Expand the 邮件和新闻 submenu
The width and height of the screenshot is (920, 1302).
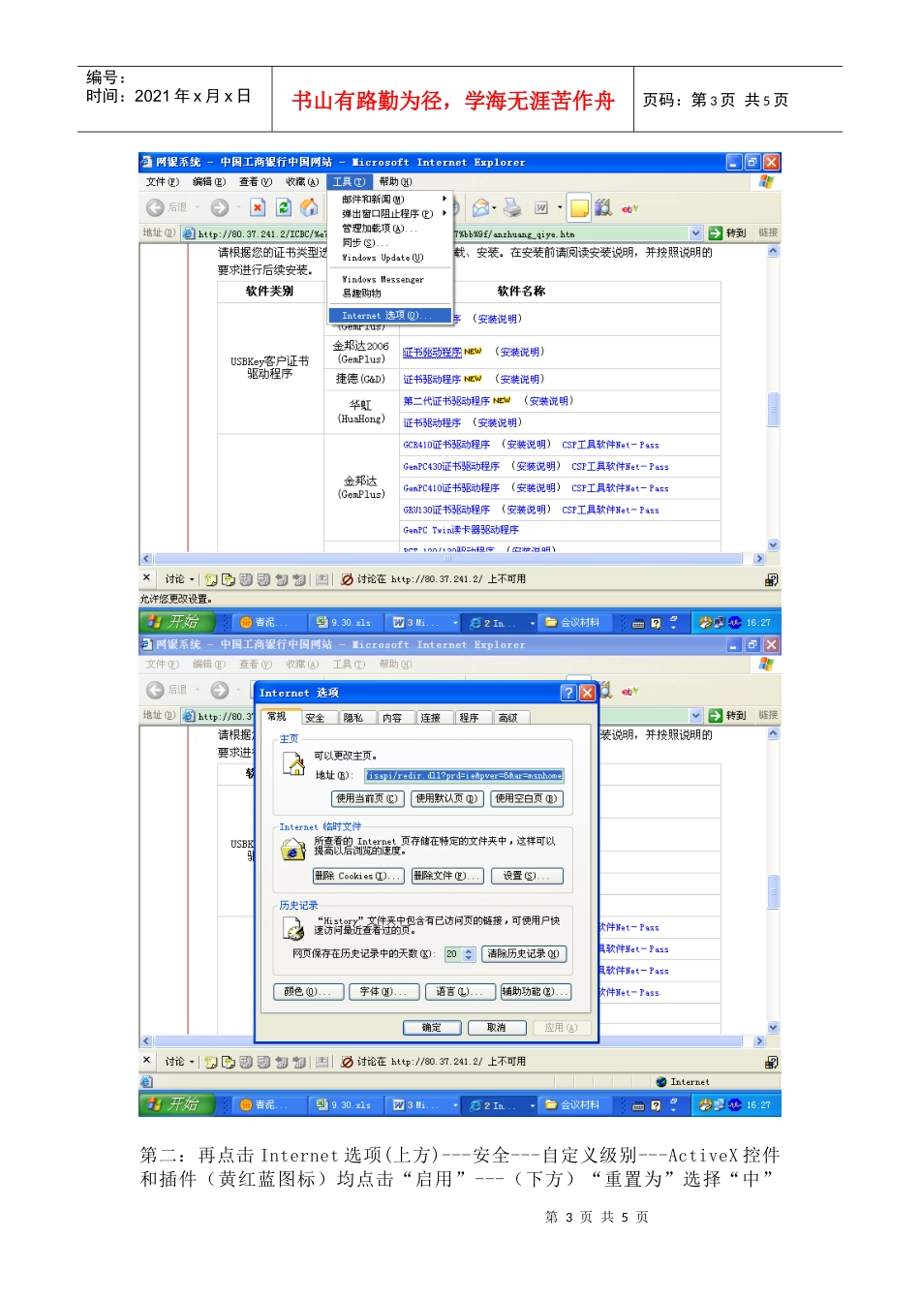point(390,200)
